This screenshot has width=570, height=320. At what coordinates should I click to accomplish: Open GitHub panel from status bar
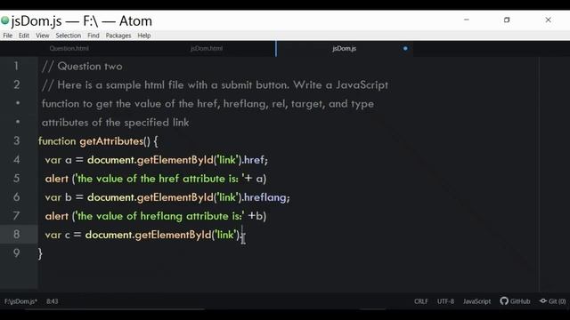click(x=515, y=301)
